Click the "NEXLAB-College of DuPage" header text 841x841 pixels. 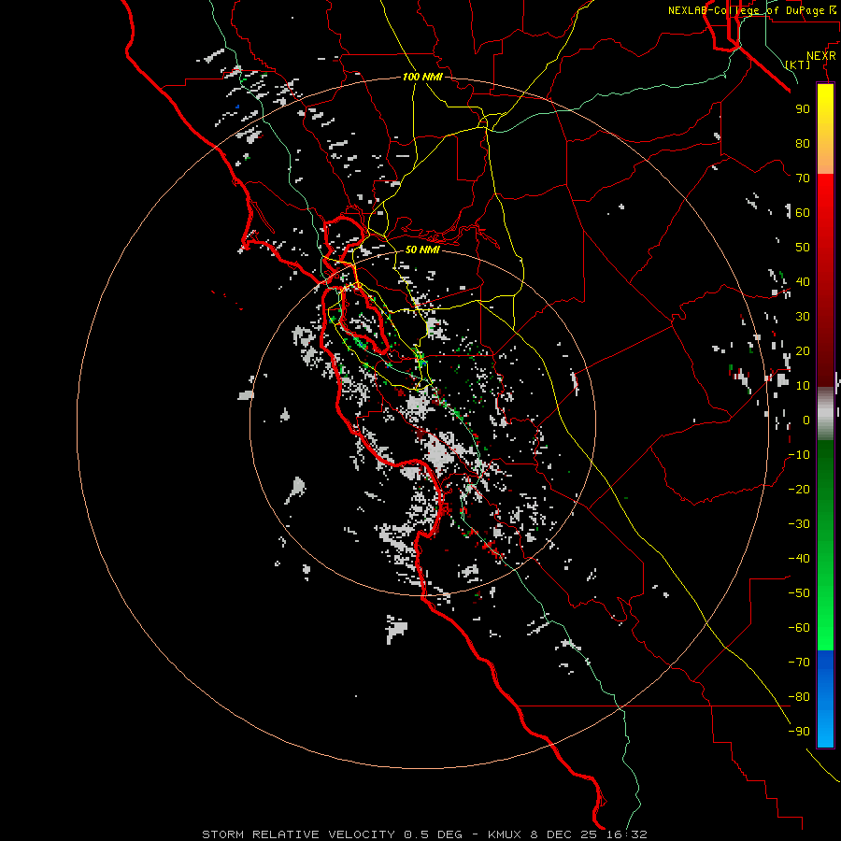click(x=746, y=10)
